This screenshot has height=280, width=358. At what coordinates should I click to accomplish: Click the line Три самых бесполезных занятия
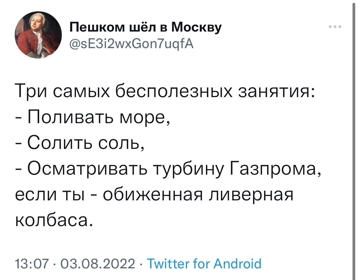pyautogui.click(x=164, y=91)
